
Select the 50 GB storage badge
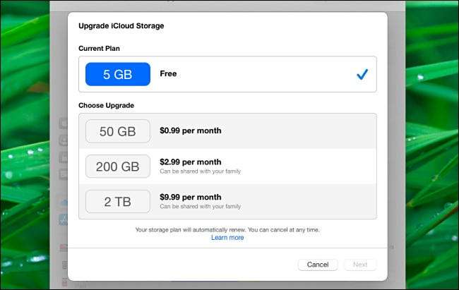pyautogui.click(x=118, y=131)
